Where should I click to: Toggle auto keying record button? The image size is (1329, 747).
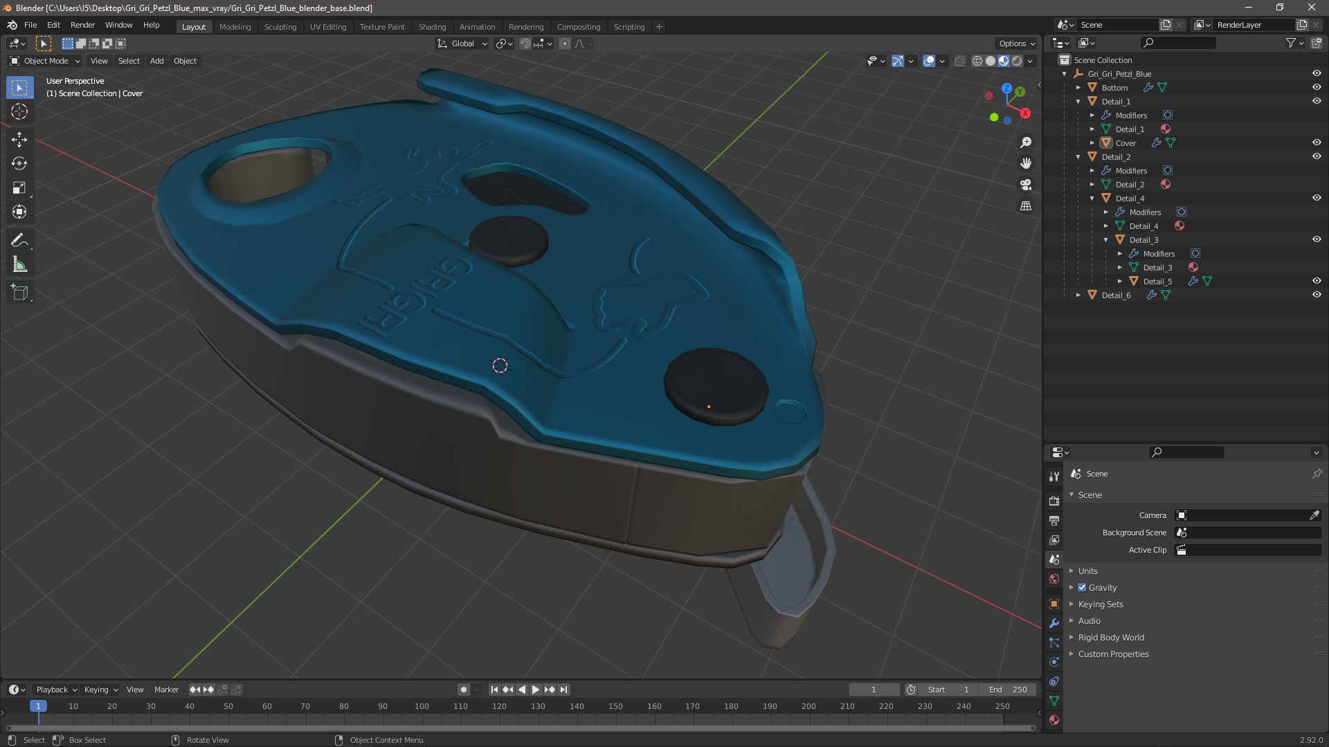(464, 690)
